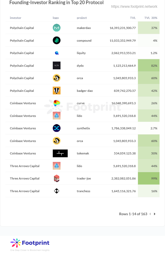
Task: Sort by the project column header
Action: click(x=82, y=18)
